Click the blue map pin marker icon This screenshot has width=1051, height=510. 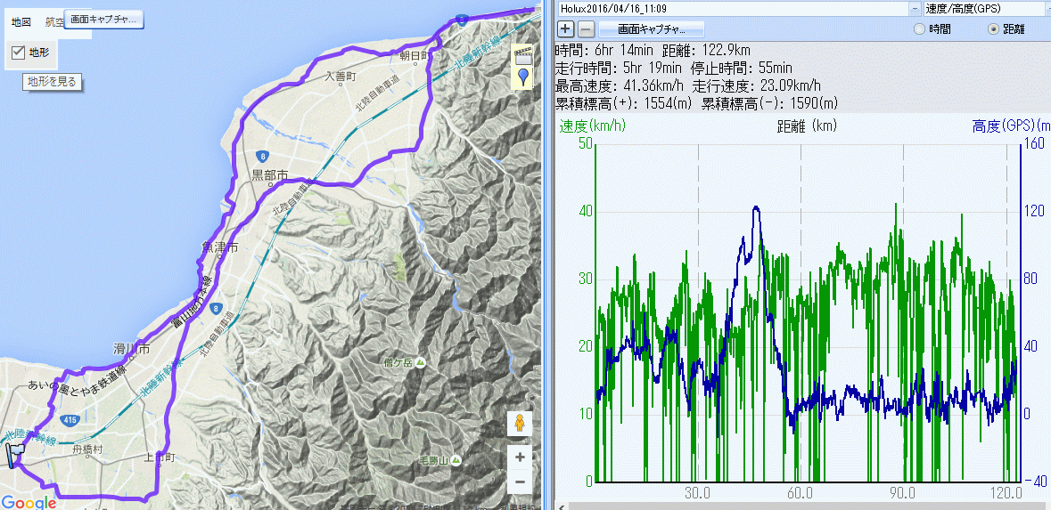[522, 77]
